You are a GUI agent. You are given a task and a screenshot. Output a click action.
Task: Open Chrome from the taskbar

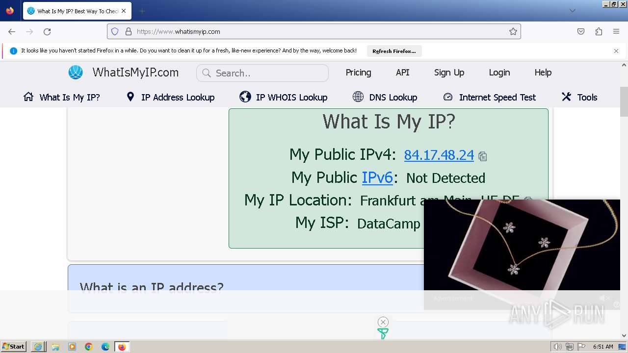pos(89,347)
